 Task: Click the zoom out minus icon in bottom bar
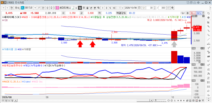coord(169,100)
